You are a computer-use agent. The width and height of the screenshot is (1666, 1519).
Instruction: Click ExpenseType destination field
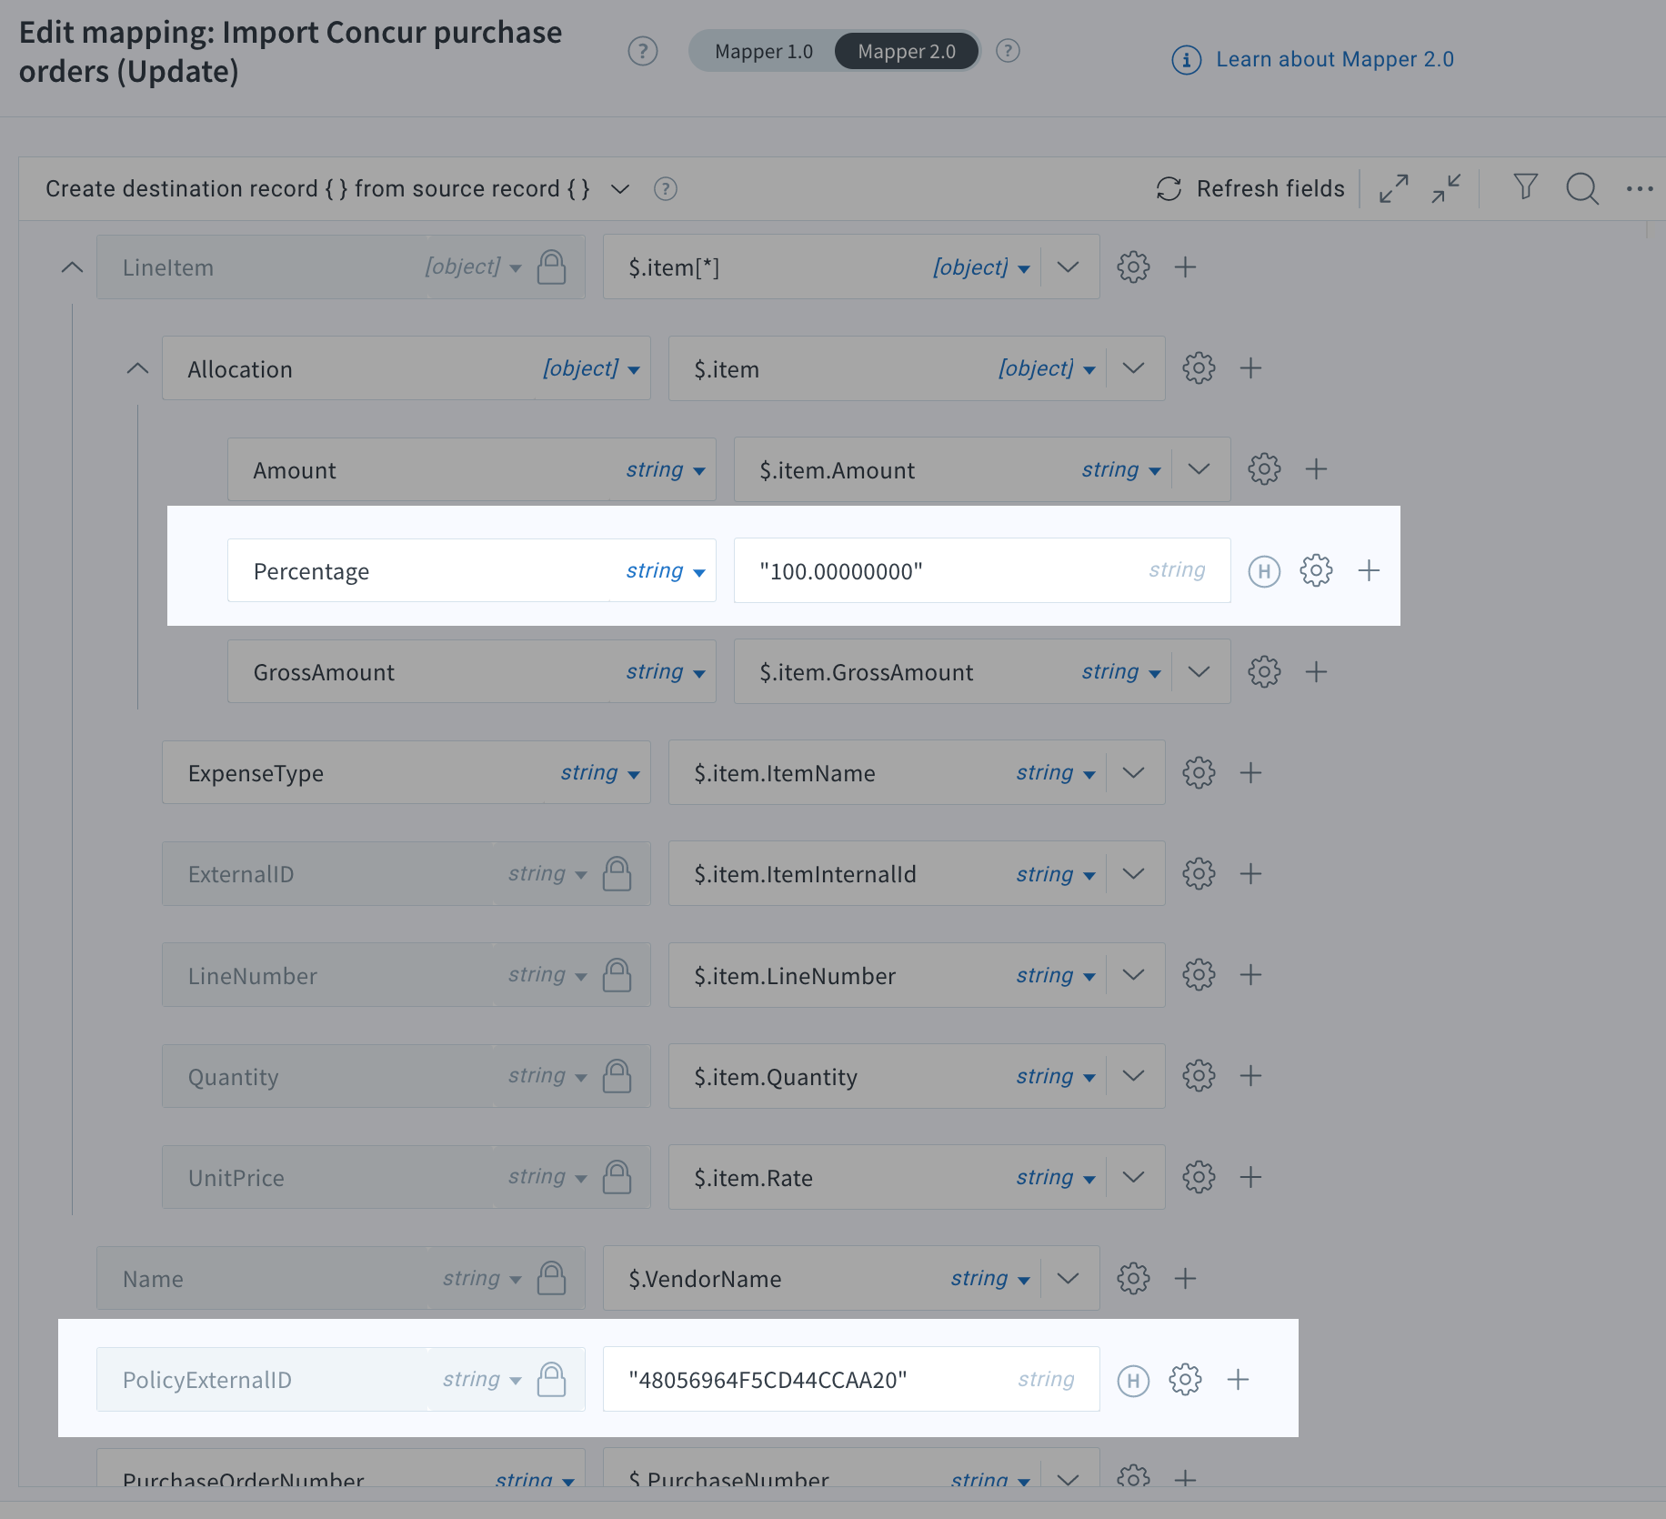pos(406,773)
